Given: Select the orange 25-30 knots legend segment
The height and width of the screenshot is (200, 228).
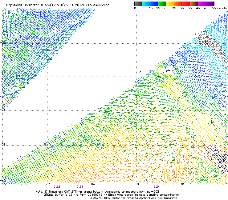Looking at the screenshot, I should (x=178, y=4).
